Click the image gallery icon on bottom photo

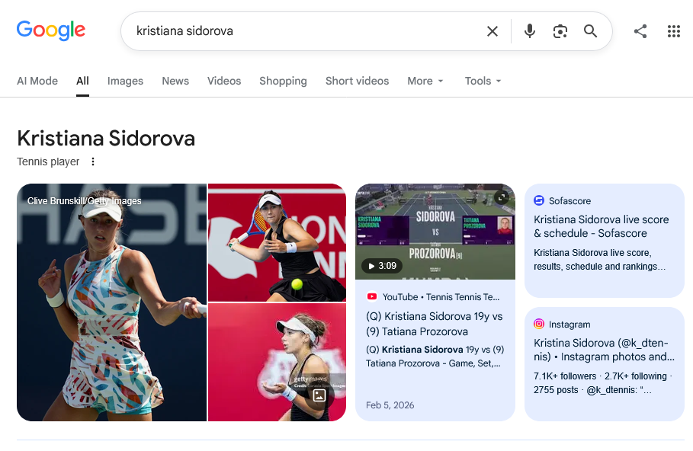click(x=319, y=395)
